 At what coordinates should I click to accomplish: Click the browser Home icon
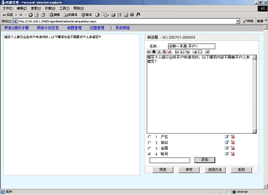click(43, 15)
